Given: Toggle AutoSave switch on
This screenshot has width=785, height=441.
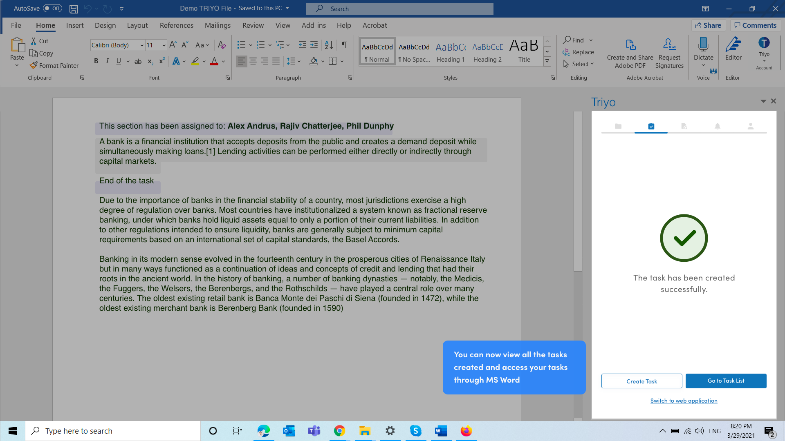Looking at the screenshot, I should (x=52, y=9).
